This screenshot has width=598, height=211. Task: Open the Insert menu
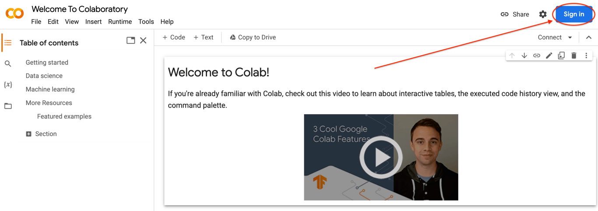[x=93, y=21]
